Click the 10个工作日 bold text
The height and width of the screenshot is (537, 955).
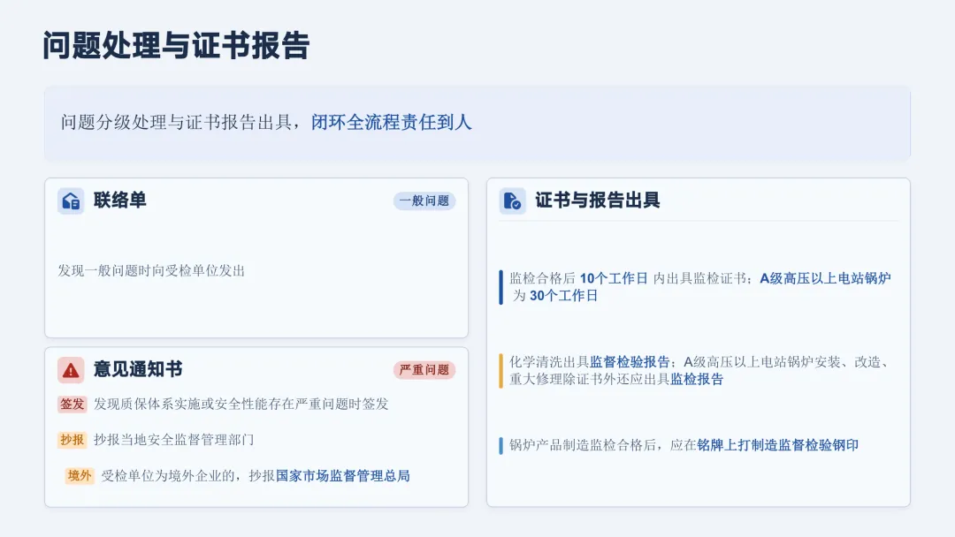point(614,278)
